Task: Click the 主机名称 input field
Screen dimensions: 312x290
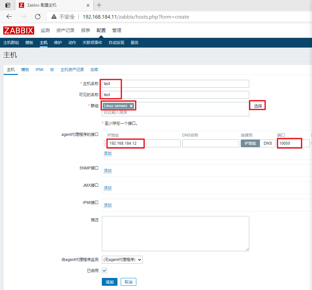Action: [175, 84]
